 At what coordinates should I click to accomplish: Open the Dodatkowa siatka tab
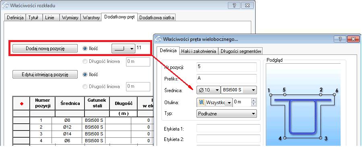pyautogui.click(x=157, y=18)
